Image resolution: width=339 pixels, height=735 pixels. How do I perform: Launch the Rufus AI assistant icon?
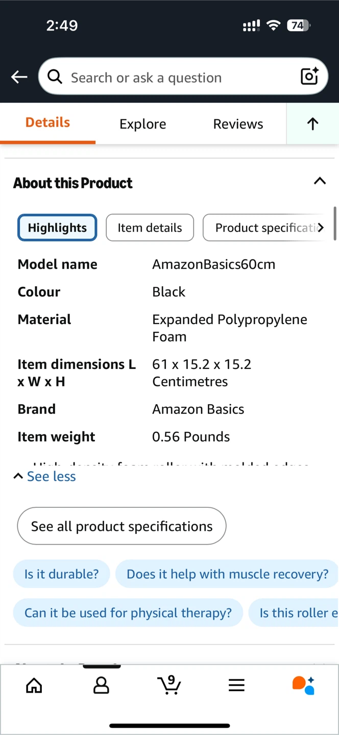coord(303,685)
